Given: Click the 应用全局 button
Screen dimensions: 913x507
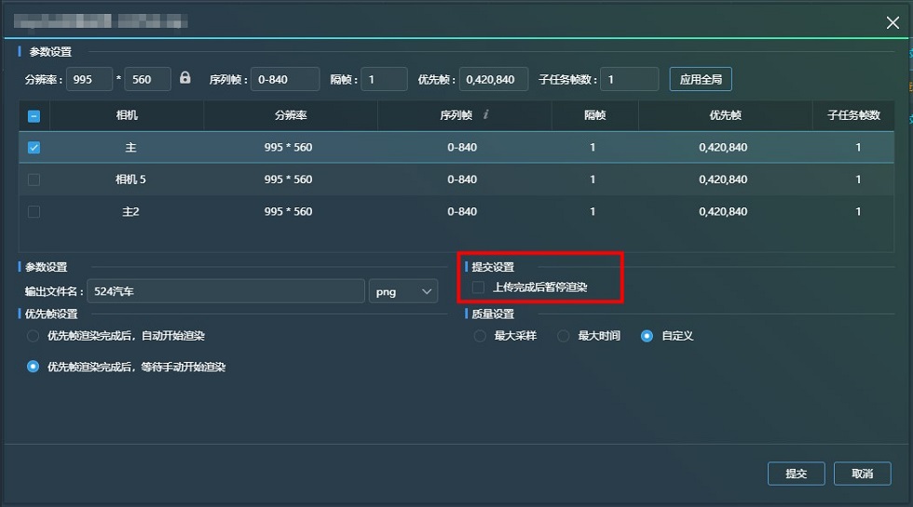Looking at the screenshot, I should (701, 79).
